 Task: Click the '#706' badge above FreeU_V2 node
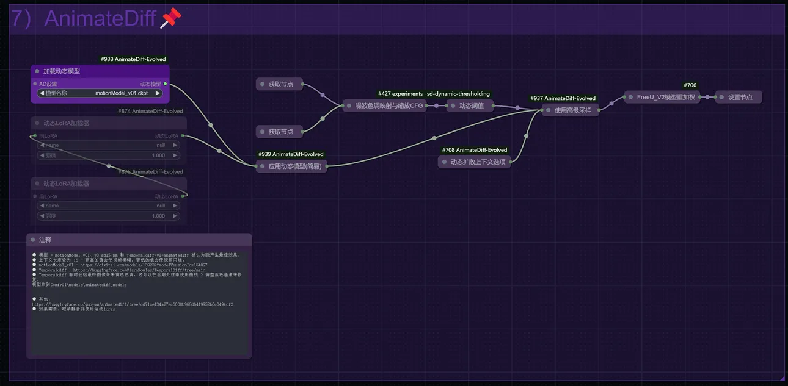(690, 85)
